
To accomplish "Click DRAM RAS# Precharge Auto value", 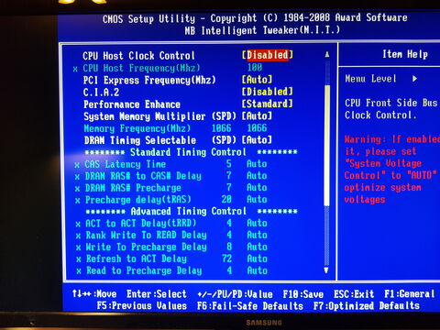I will coord(257,187).
